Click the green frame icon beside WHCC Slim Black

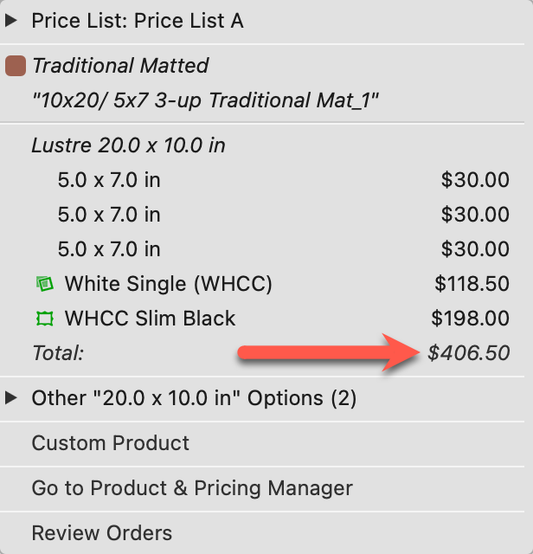coord(44,319)
